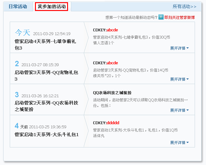Click the title 管家启动1天系列-大乐斗礼包1
Viewport: 206px width, 165px height.
coord(47,135)
